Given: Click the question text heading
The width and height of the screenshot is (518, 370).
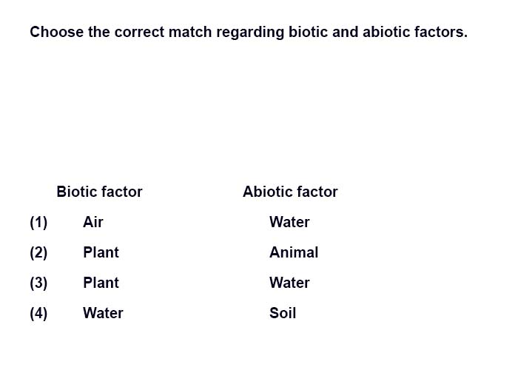Looking at the screenshot, I should click(249, 33).
